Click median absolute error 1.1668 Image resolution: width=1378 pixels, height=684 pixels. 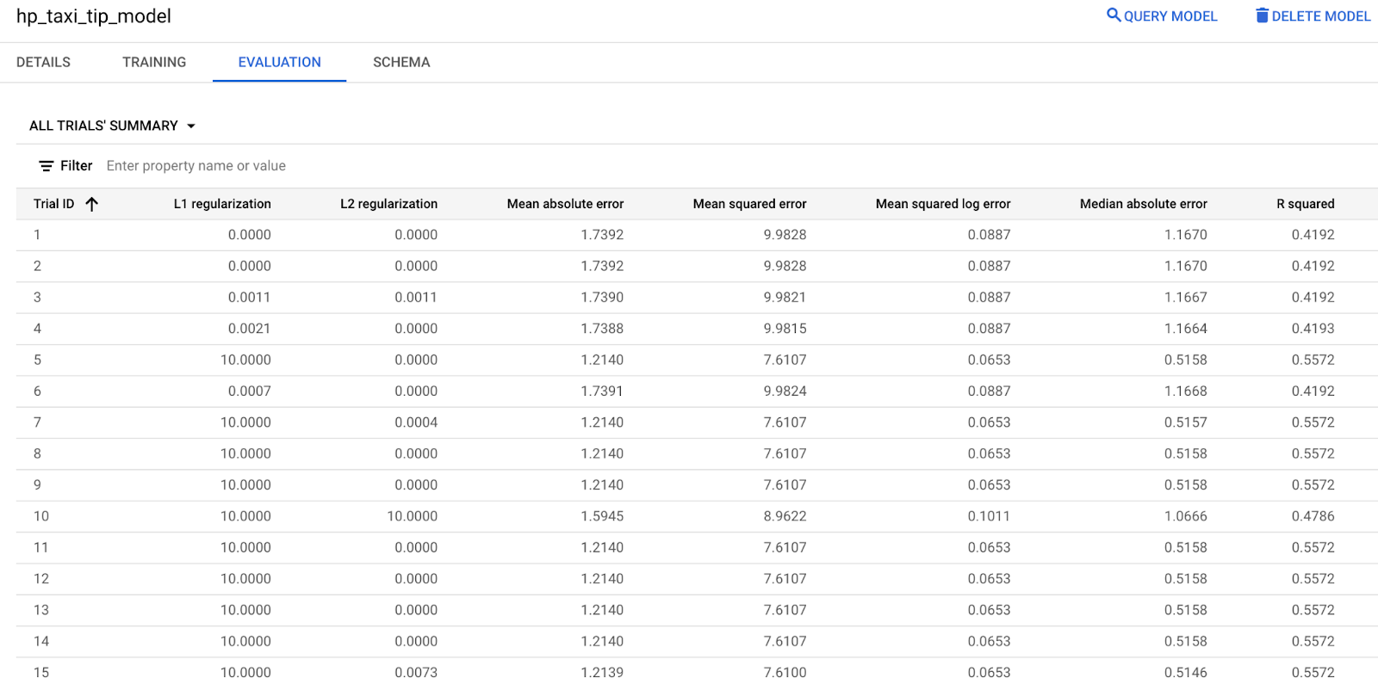click(x=1186, y=391)
